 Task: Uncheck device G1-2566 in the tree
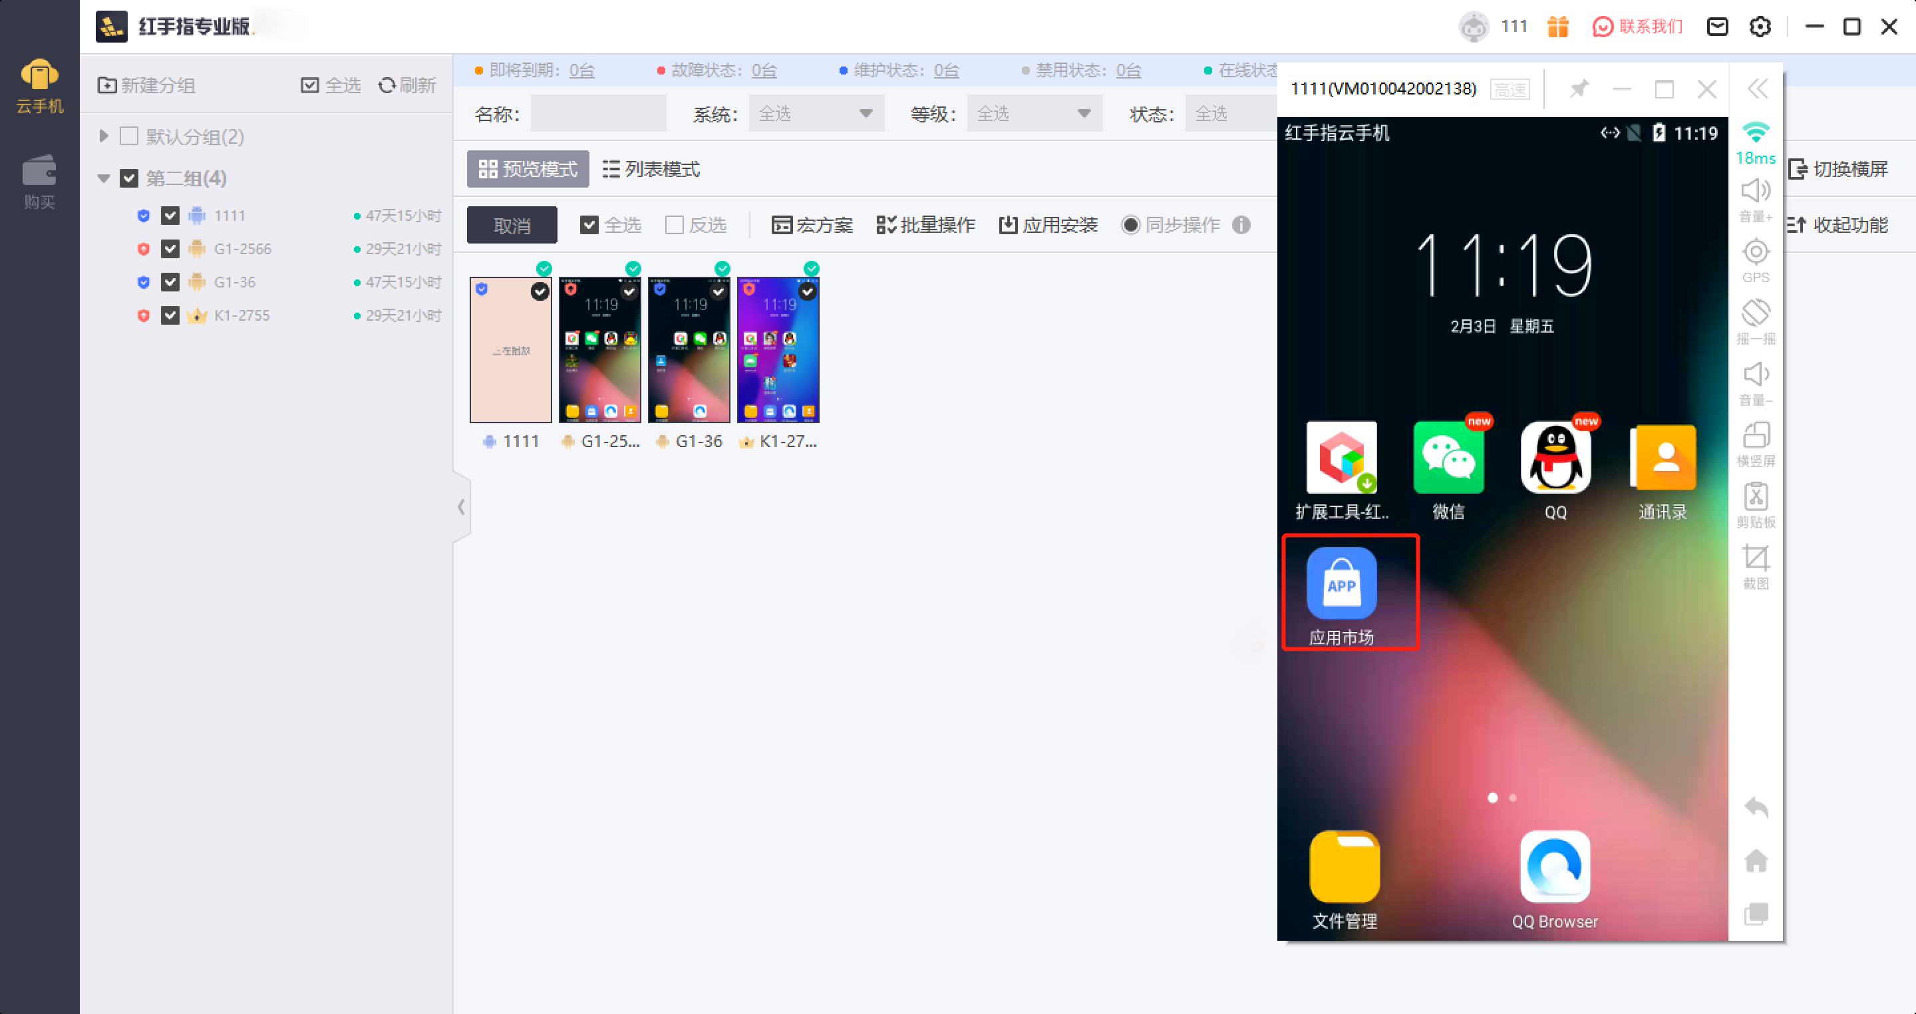[x=170, y=250]
